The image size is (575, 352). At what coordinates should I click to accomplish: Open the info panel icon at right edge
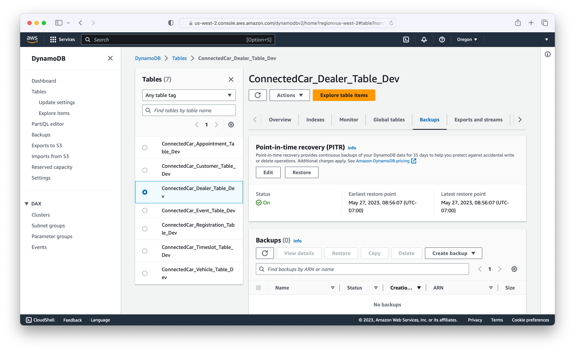tap(548, 54)
